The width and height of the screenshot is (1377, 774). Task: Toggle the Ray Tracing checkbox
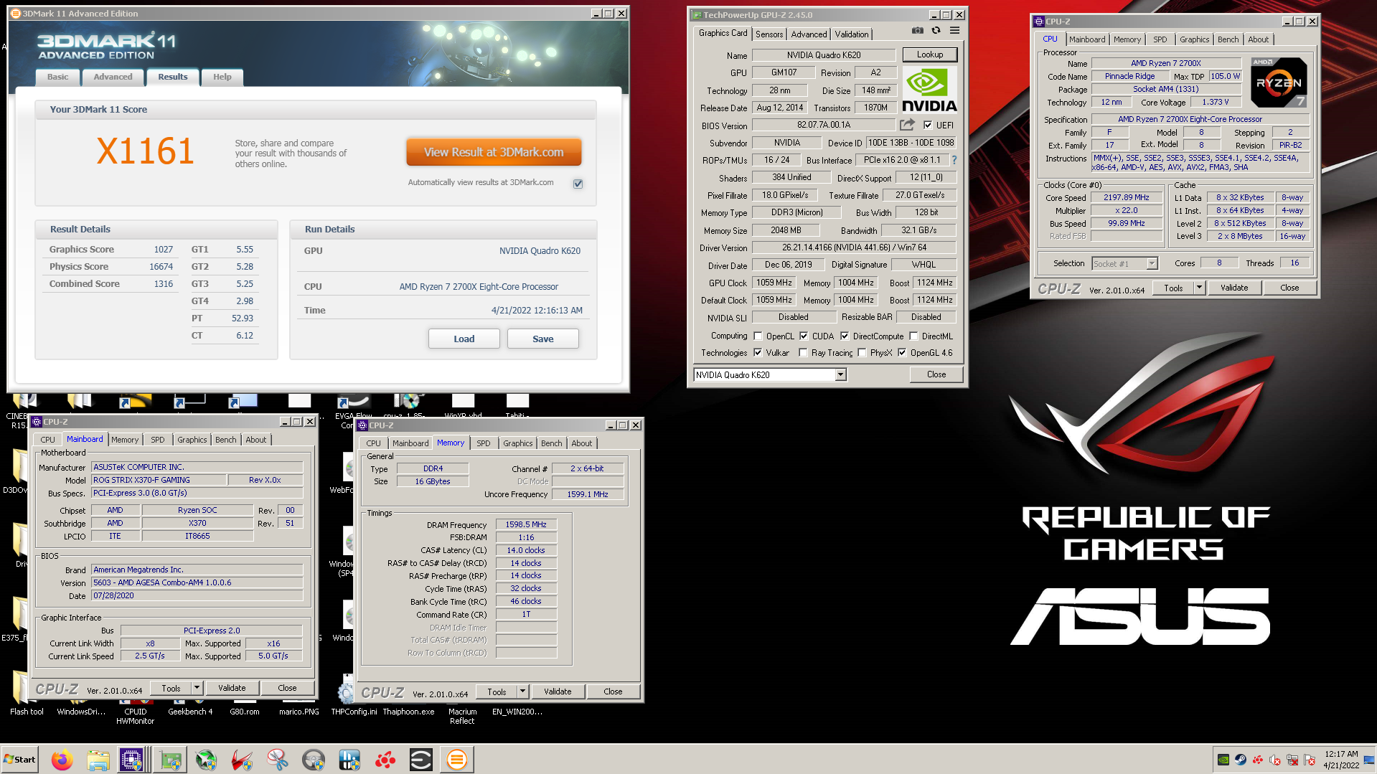coord(803,352)
